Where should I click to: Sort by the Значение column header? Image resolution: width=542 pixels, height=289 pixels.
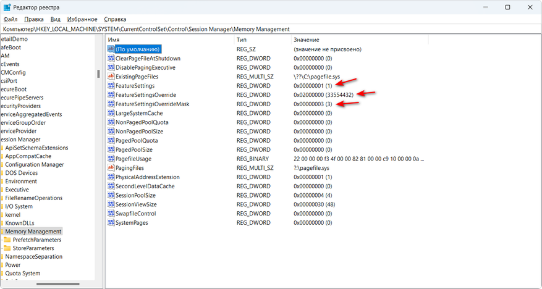[360, 40]
